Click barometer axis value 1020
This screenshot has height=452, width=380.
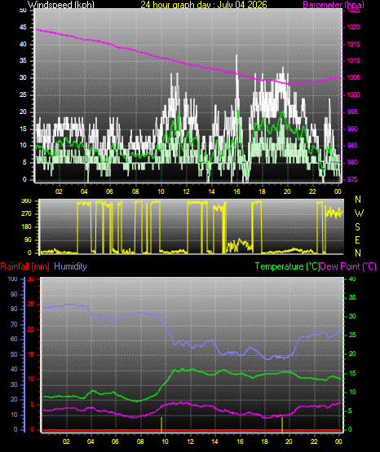pos(353,28)
